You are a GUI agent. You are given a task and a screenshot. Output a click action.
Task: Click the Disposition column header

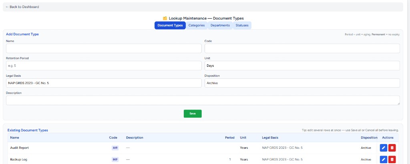pyautogui.click(x=369, y=138)
